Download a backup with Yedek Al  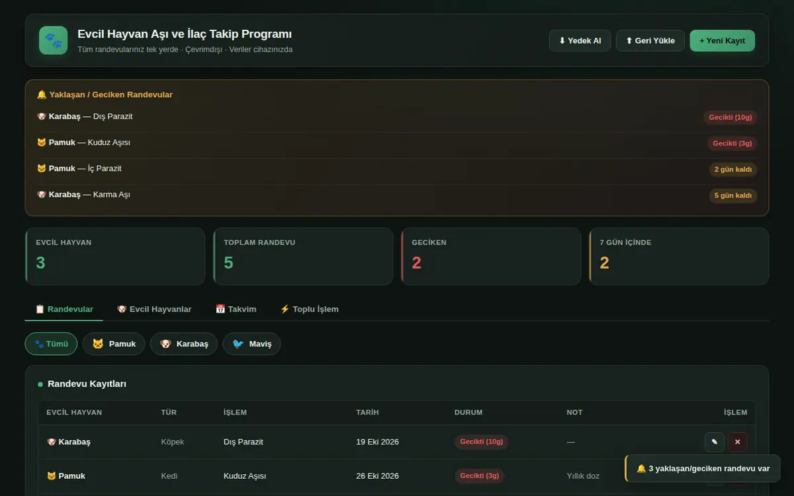pos(580,40)
